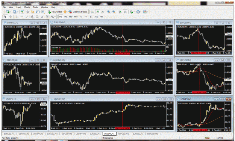Switch to the USDJPY,M5 chart tab
235x141 pixels.
(81, 133)
